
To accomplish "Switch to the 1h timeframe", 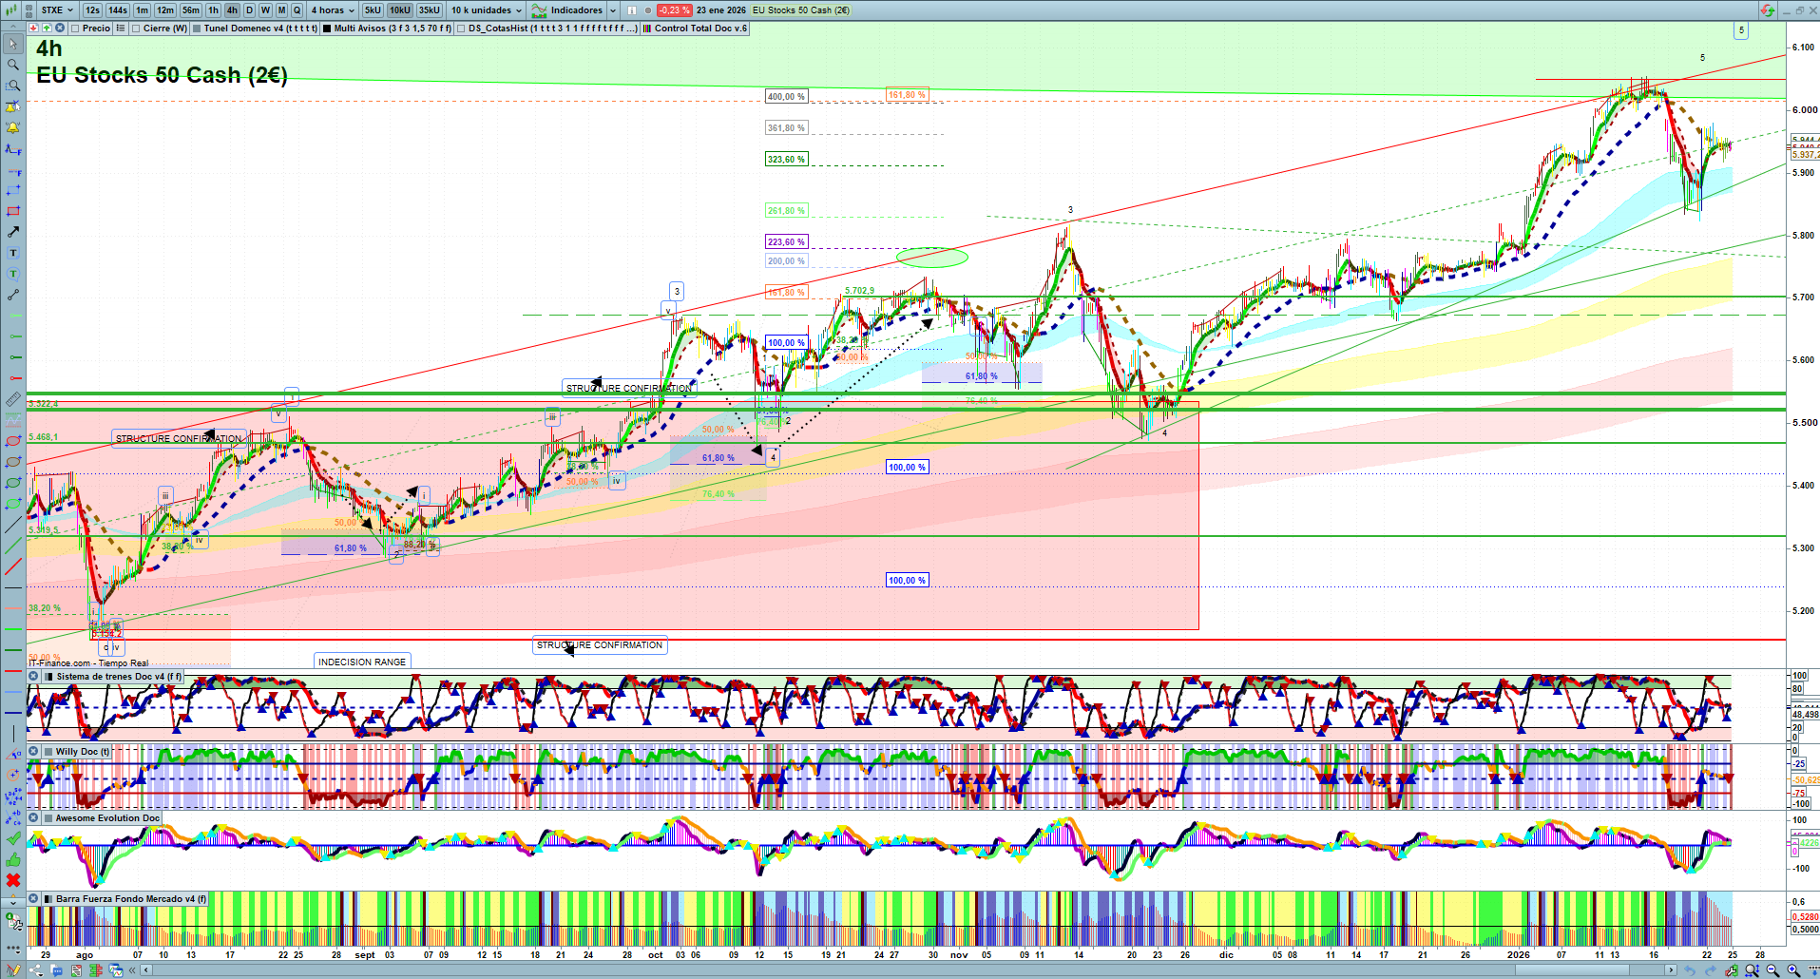I will (213, 10).
